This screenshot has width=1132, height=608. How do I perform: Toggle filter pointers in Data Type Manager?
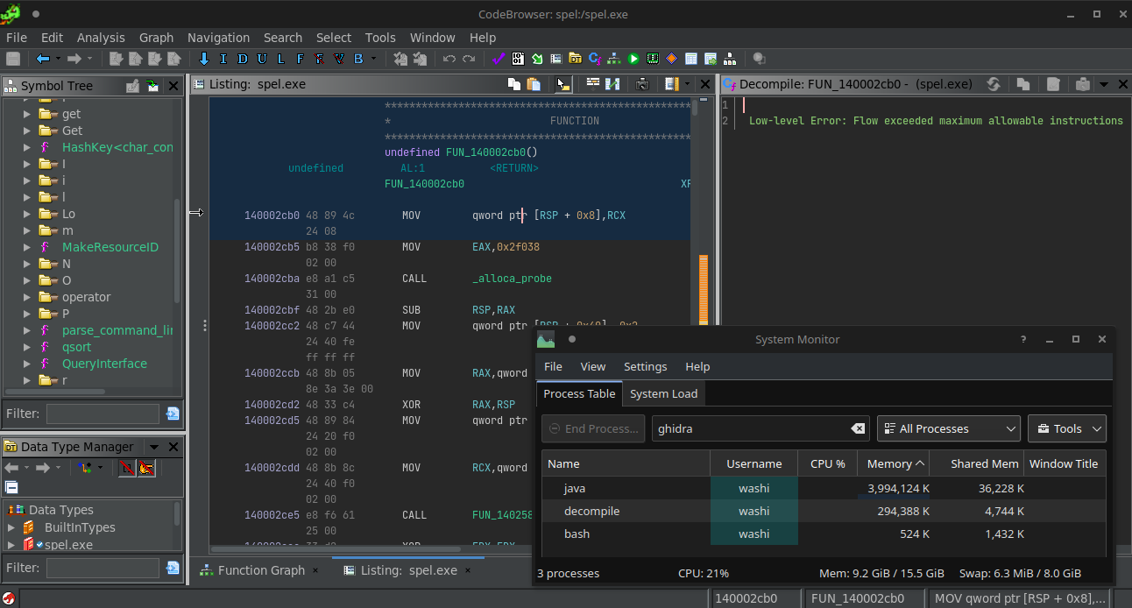point(145,468)
